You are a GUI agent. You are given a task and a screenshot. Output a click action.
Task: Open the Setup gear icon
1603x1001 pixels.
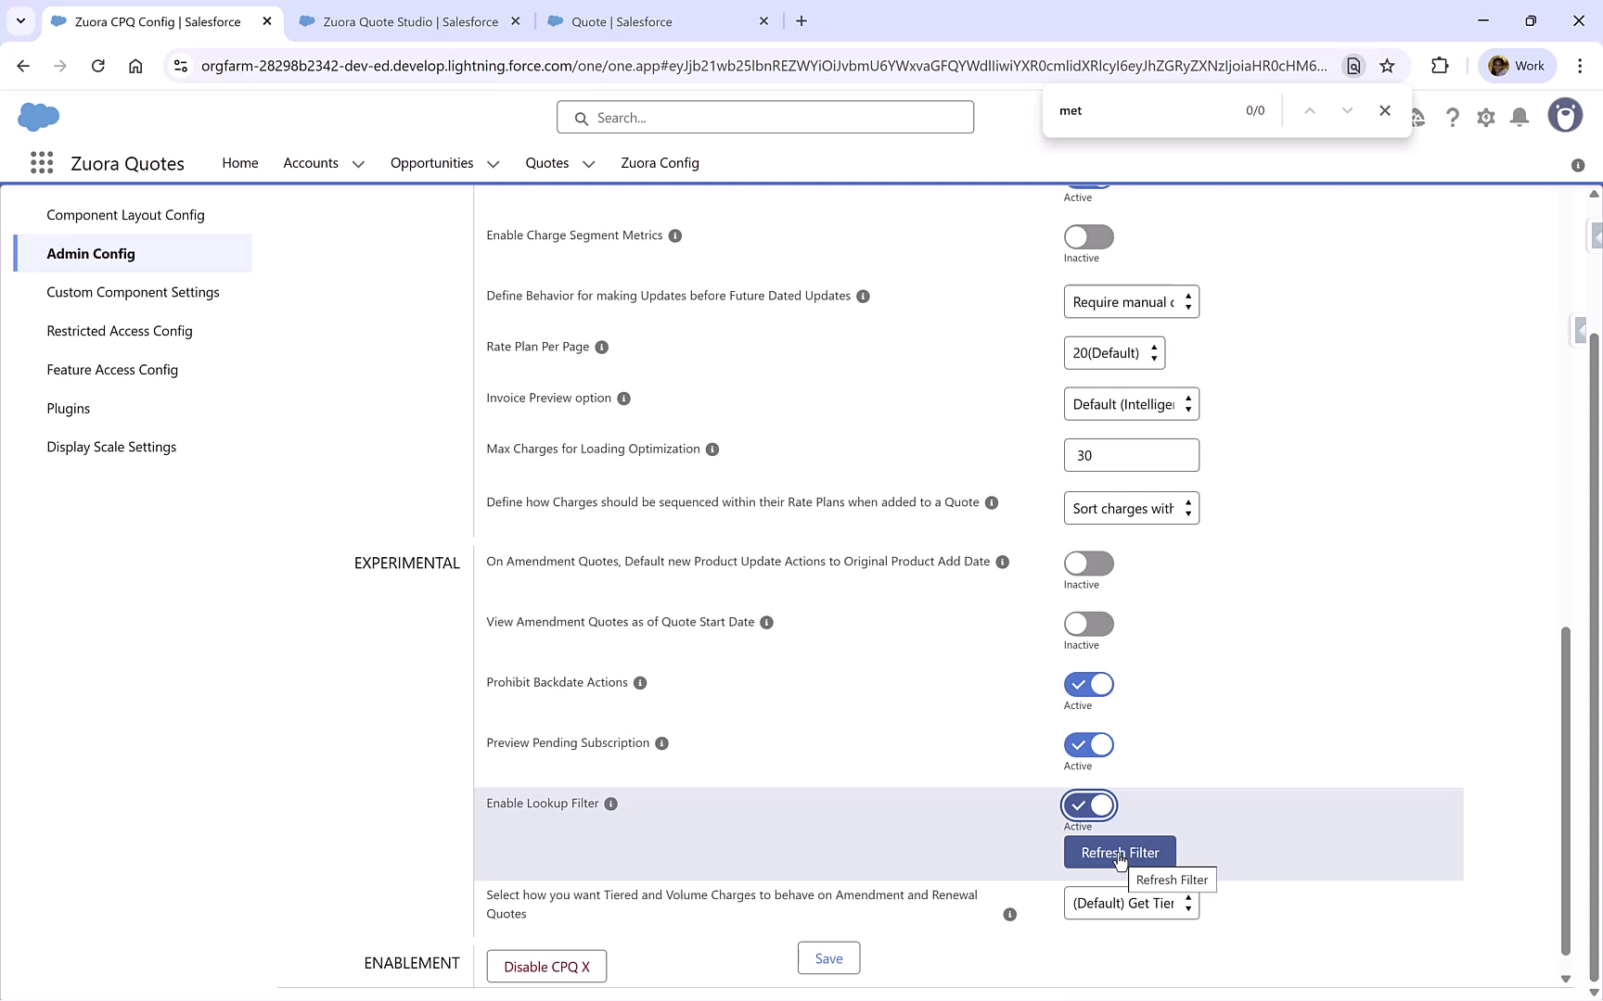coord(1485,117)
